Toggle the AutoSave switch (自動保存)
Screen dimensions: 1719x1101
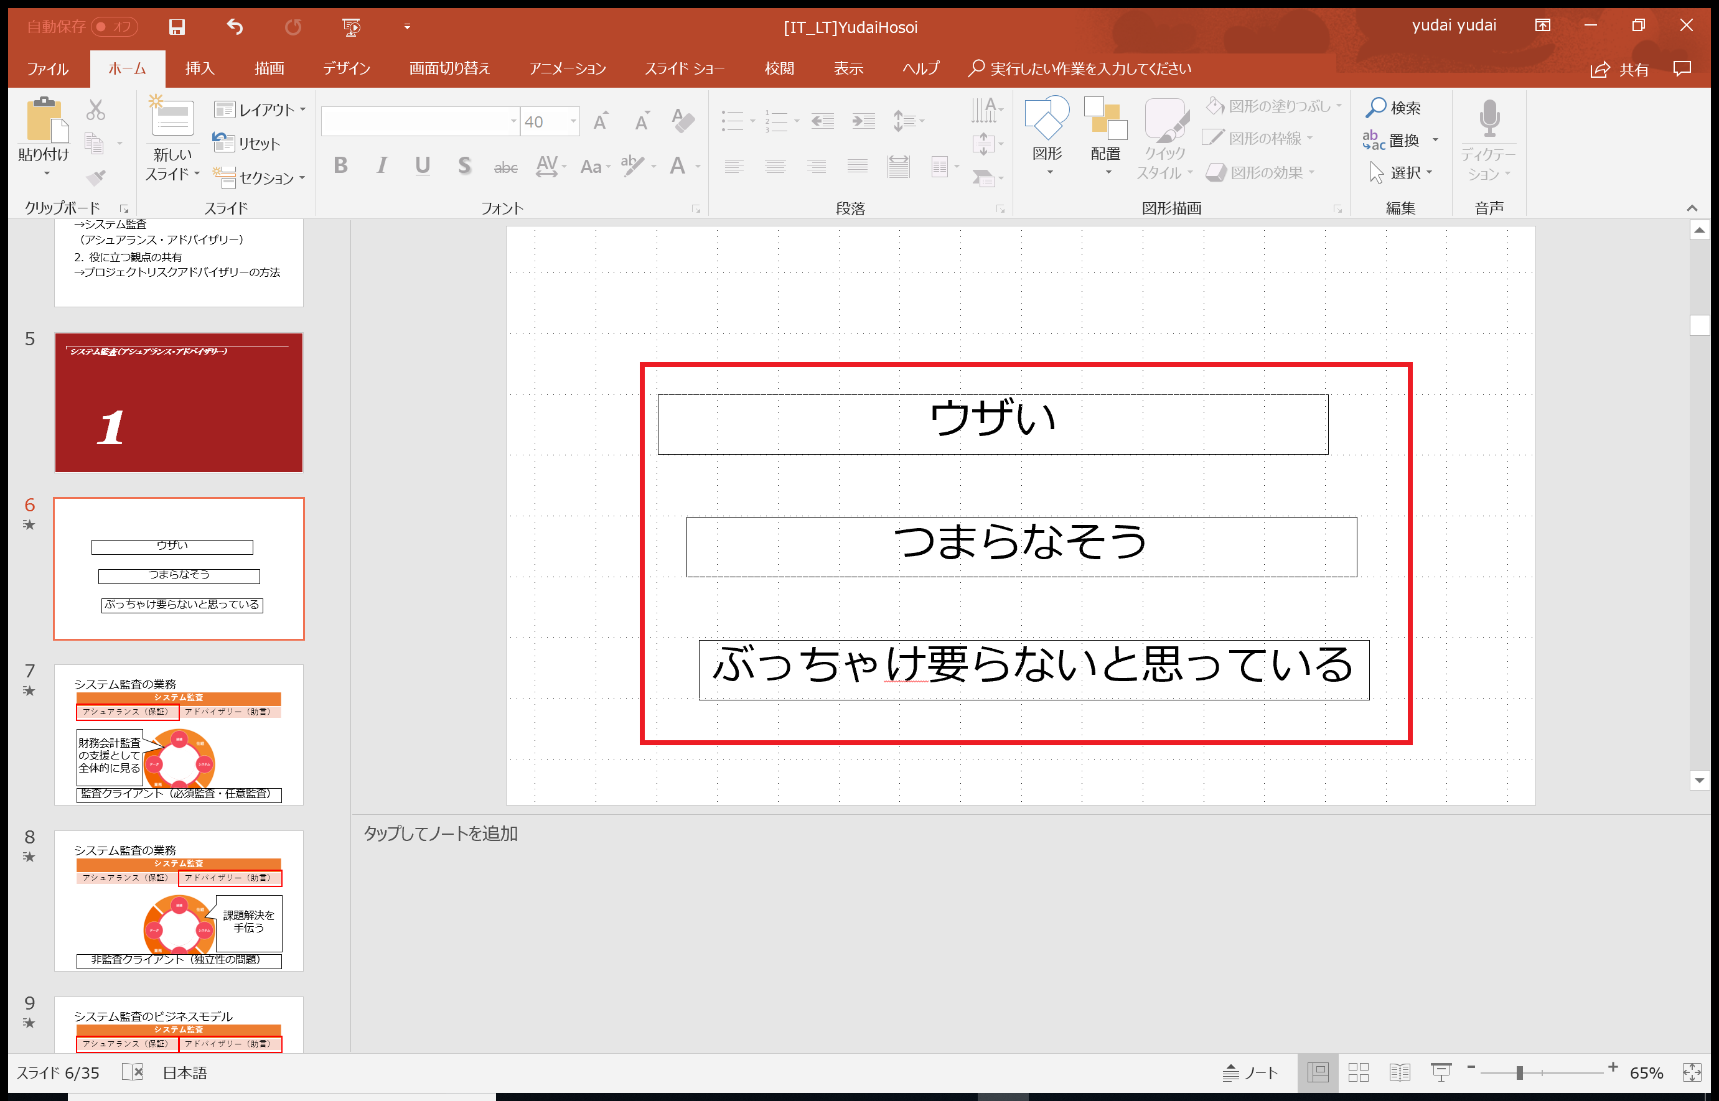tap(115, 27)
